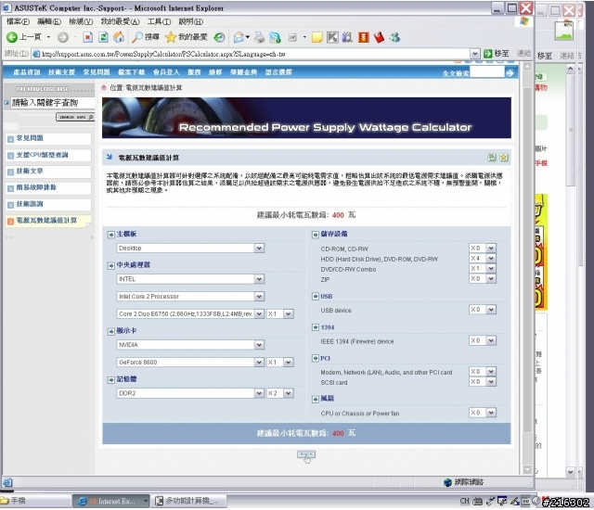The image size is (594, 510).
Task: Go to the Home page icon
Action: point(119,37)
